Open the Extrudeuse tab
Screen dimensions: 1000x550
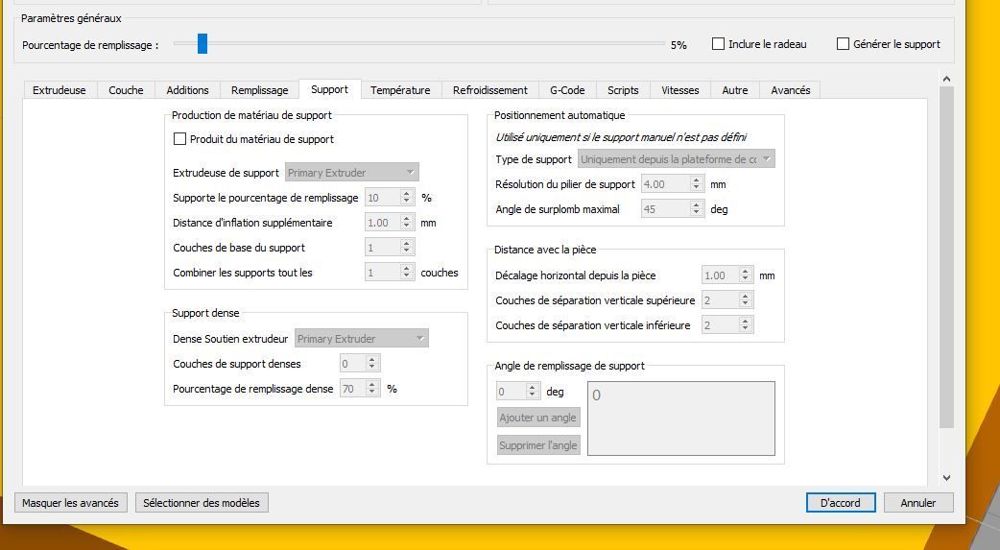60,90
